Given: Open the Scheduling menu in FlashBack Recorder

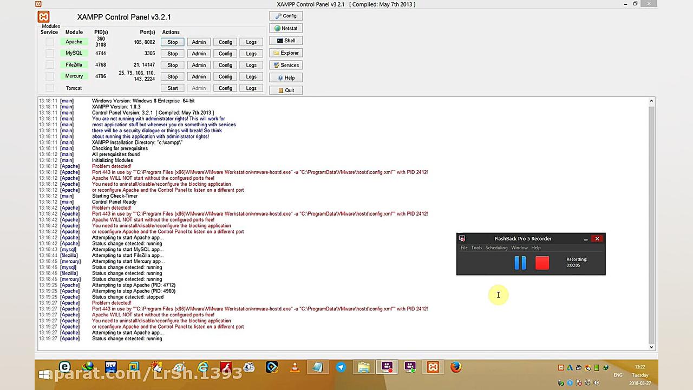Looking at the screenshot, I should [x=496, y=248].
